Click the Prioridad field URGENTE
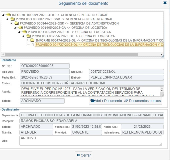 86,132
